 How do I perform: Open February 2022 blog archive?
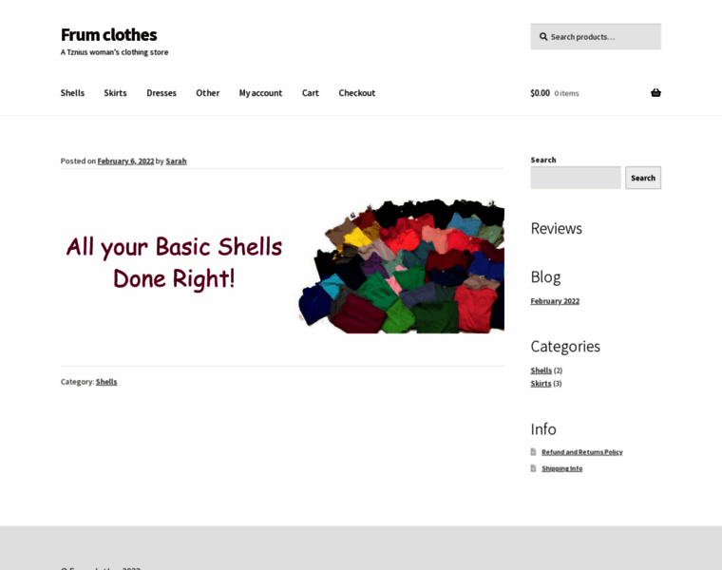[555, 301]
